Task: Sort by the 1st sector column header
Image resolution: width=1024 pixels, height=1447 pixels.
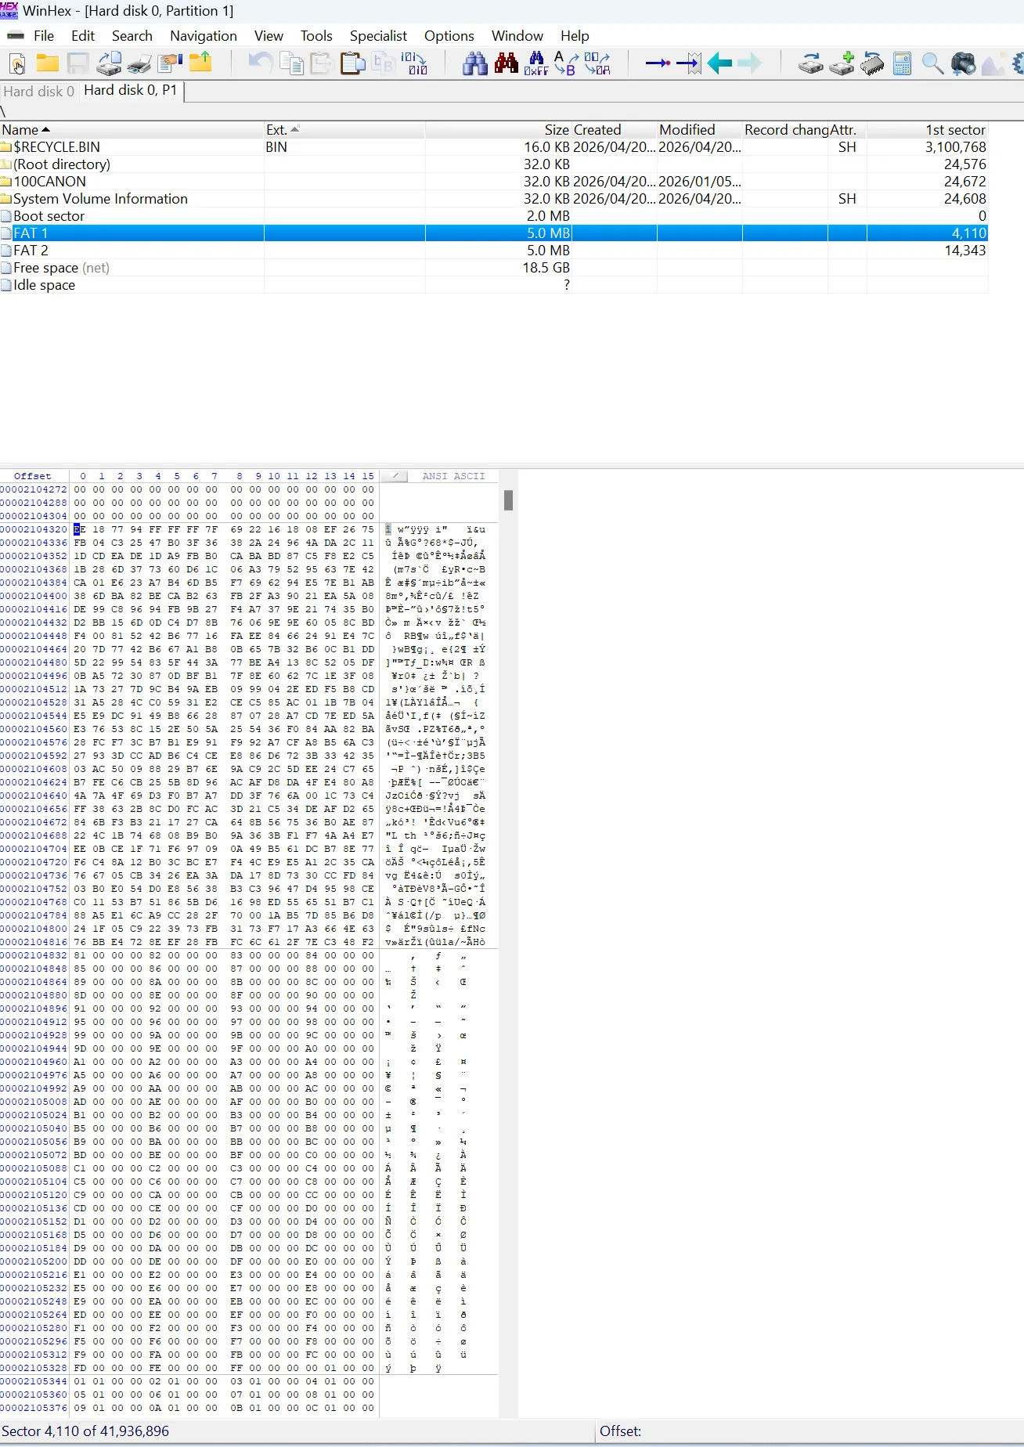Action: (x=927, y=130)
